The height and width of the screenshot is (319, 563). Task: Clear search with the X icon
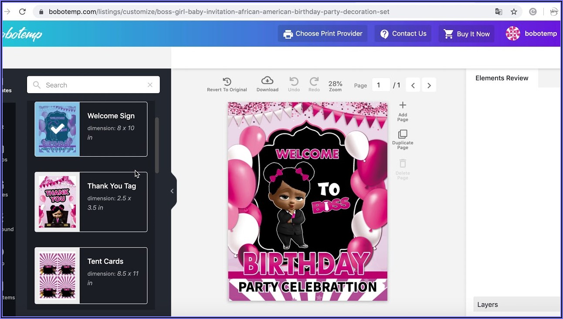pos(150,85)
